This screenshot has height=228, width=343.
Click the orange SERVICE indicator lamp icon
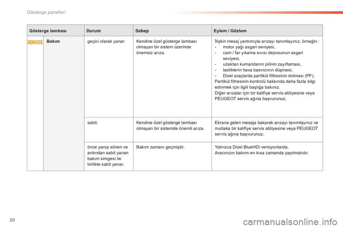point(35,42)
